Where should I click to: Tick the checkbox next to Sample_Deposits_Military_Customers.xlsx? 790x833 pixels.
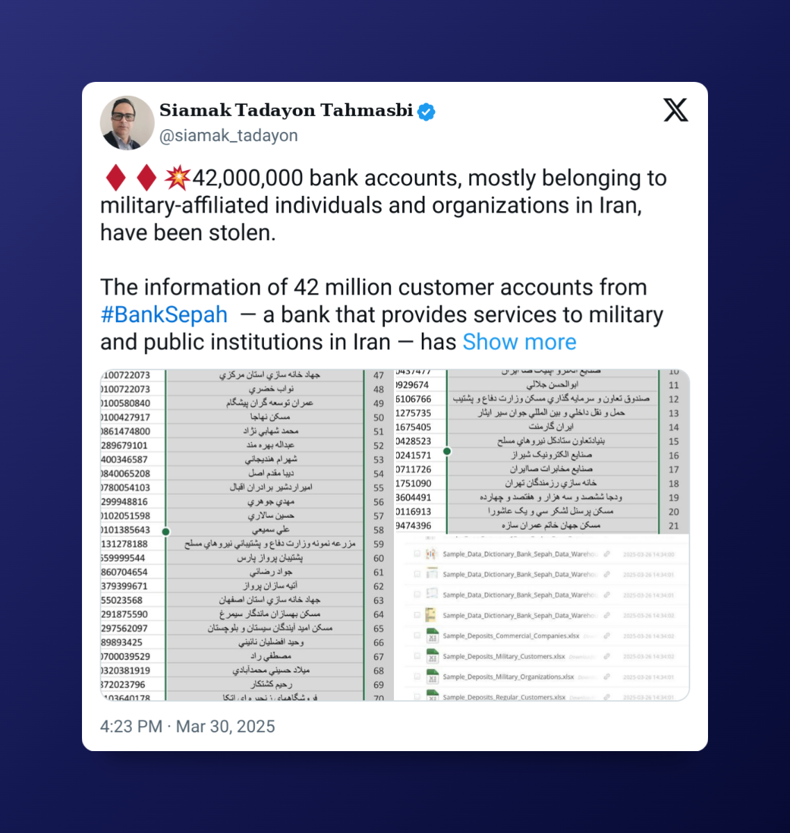tap(417, 657)
